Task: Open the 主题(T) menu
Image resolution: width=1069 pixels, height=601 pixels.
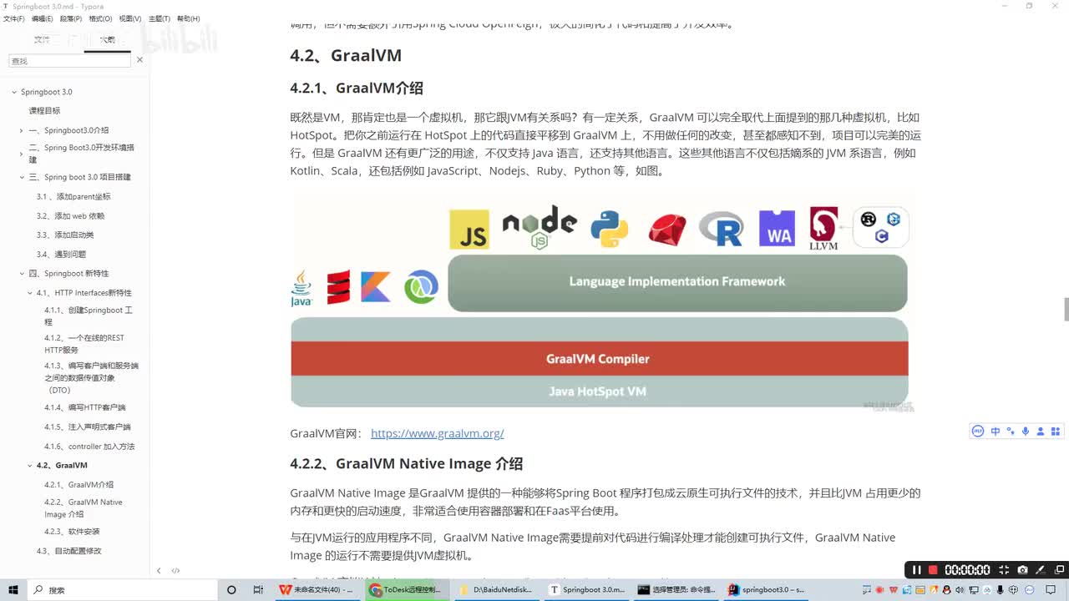Action: tap(159, 18)
